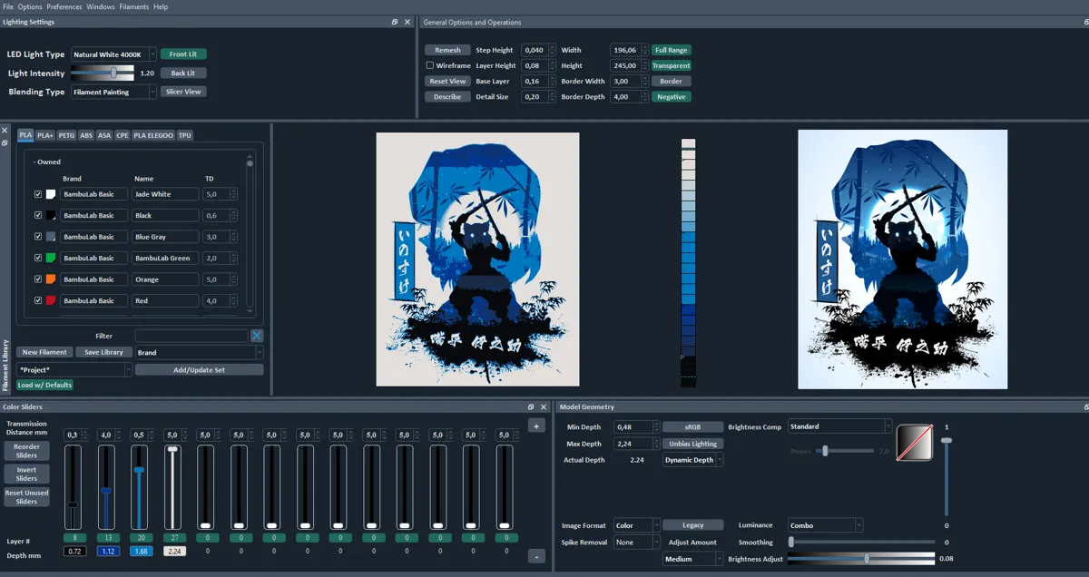Open the File menu
This screenshot has width=1089, height=577.
pos(8,6)
